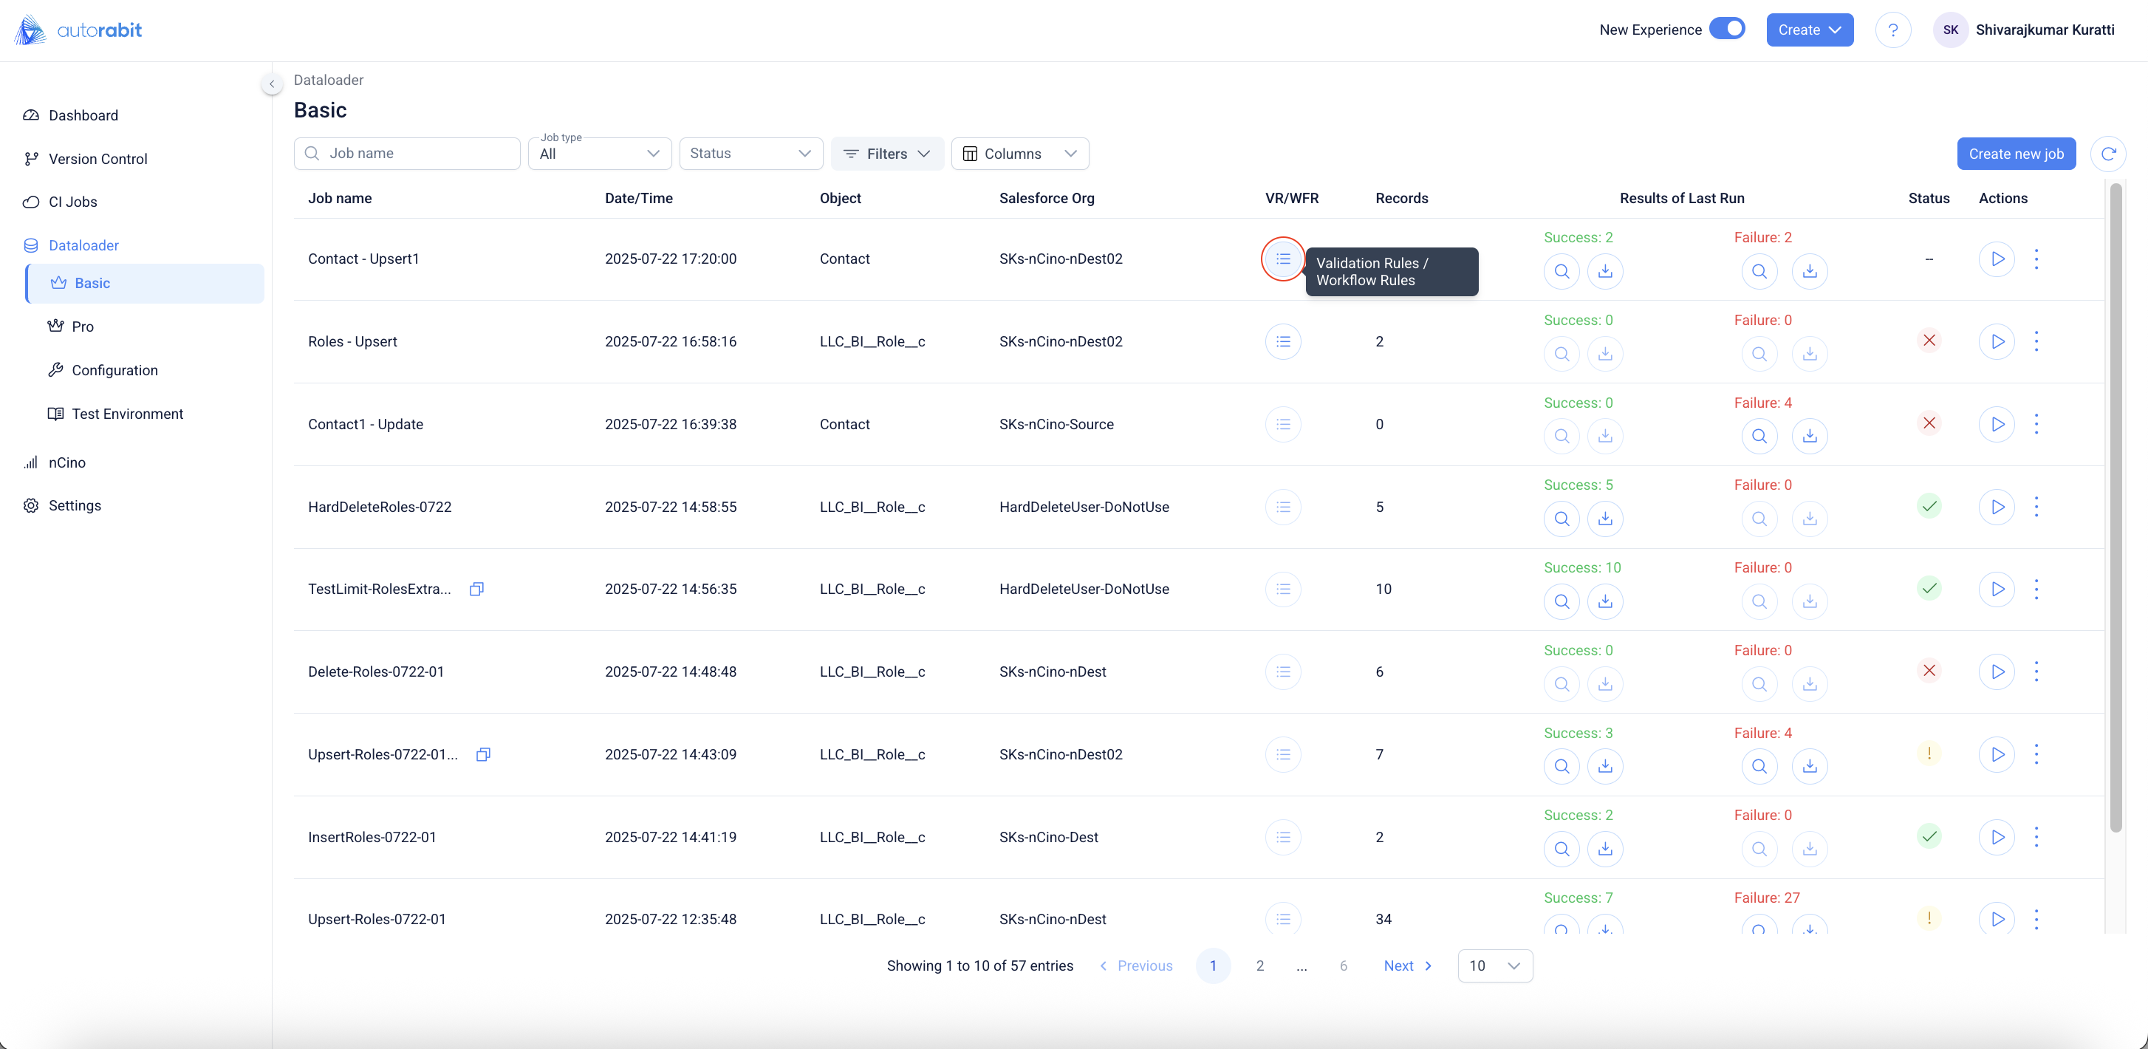Click copy icon next to TestLimit-RolesExtra job
The width and height of the screenshot is (2148, 1049).
click(476, 590)
